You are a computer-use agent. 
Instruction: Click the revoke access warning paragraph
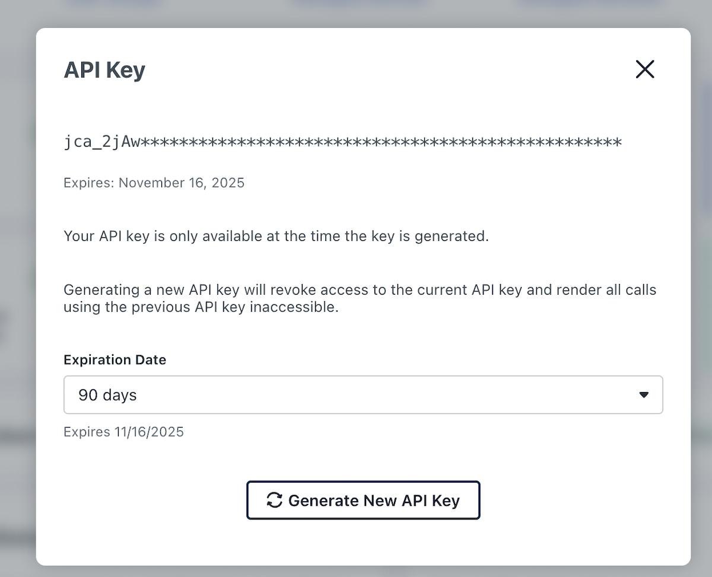pos(360,291)
